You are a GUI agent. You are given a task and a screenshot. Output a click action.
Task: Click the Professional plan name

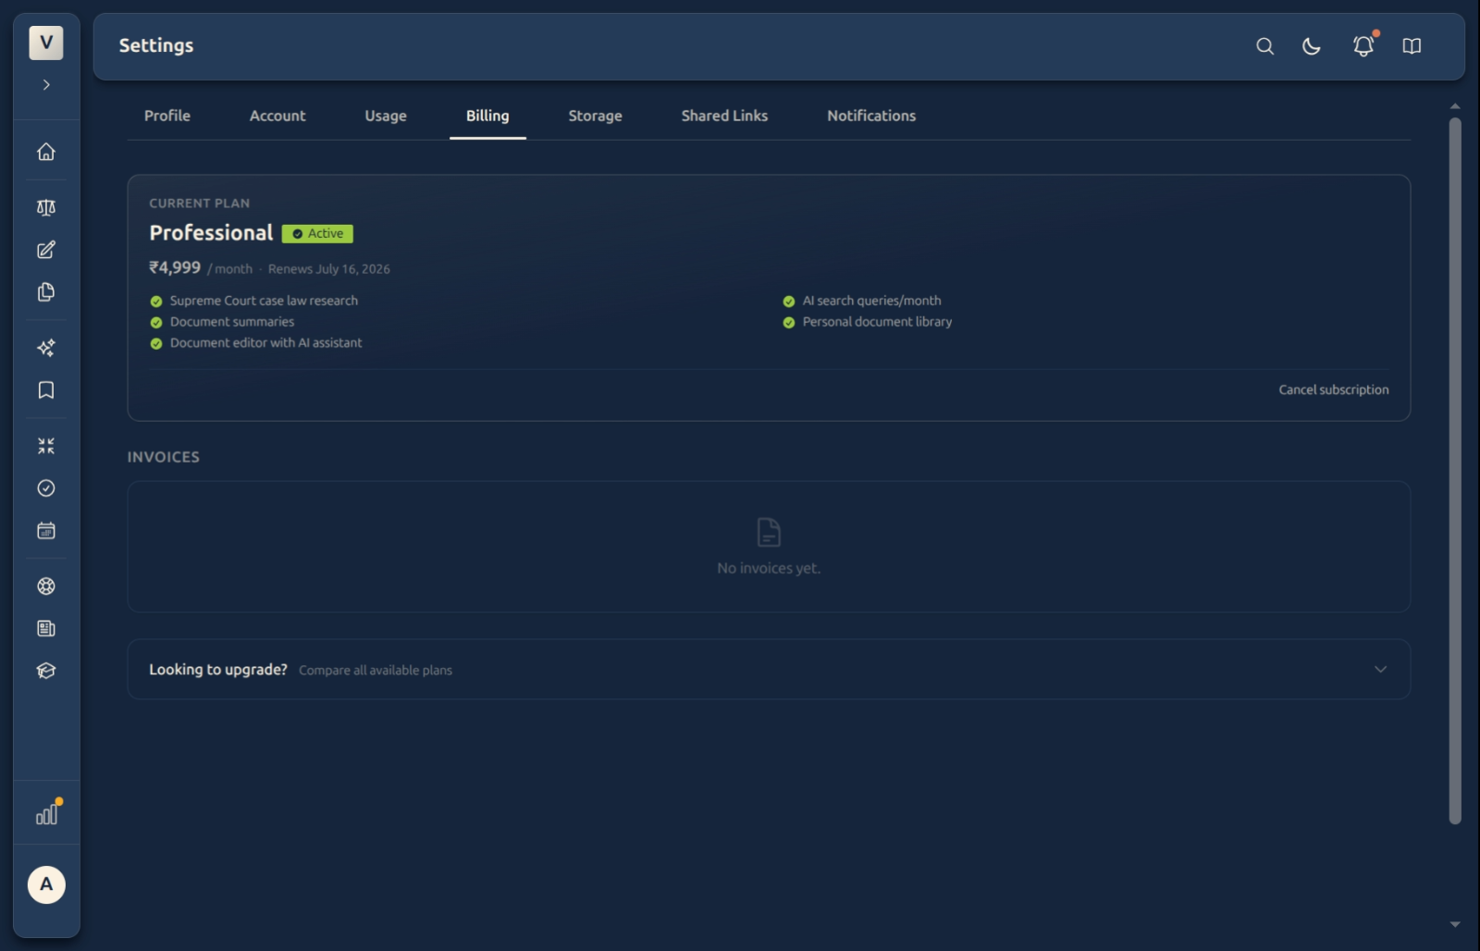pos(211,233)
